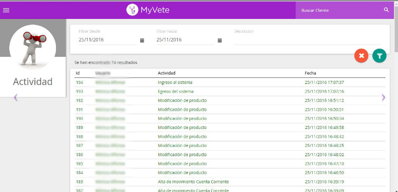This screenshot has width=398, height=192.
Task: Click date 25/11/2016 16:50:51
Action: pos(324,110)
